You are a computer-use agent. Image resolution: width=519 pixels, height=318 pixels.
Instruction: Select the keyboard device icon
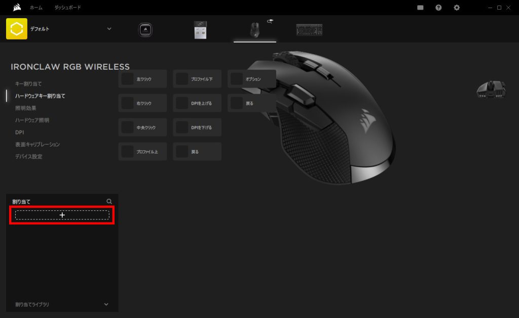(x=309, y=30)
